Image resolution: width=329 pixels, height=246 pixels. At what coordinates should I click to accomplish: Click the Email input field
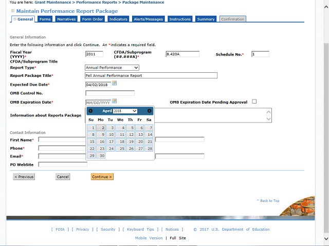tap(62, 156)
